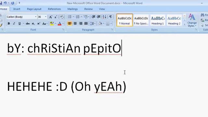Toggle Bold formatting
The width and height of the screenshot is (208, 117).
pos(9,24)
